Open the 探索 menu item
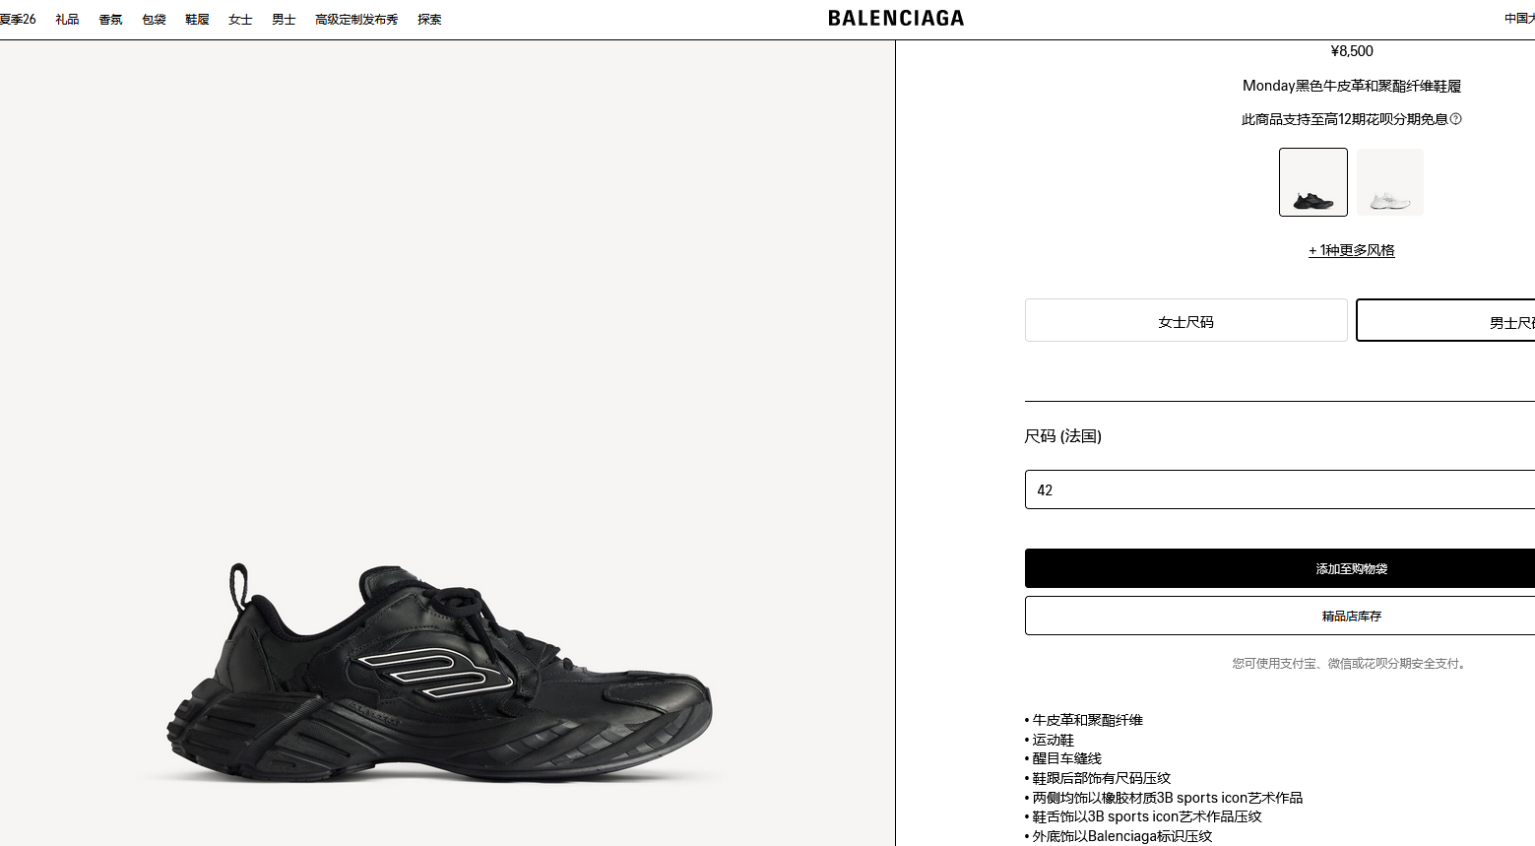Screen dimensions: 1535x846 [429, 20]
